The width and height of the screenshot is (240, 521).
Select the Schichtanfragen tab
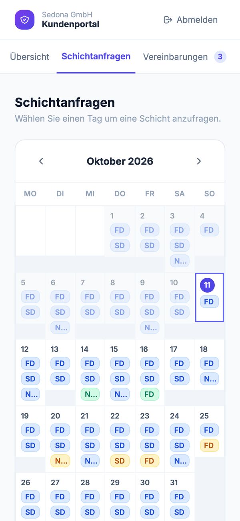(96, 56)
